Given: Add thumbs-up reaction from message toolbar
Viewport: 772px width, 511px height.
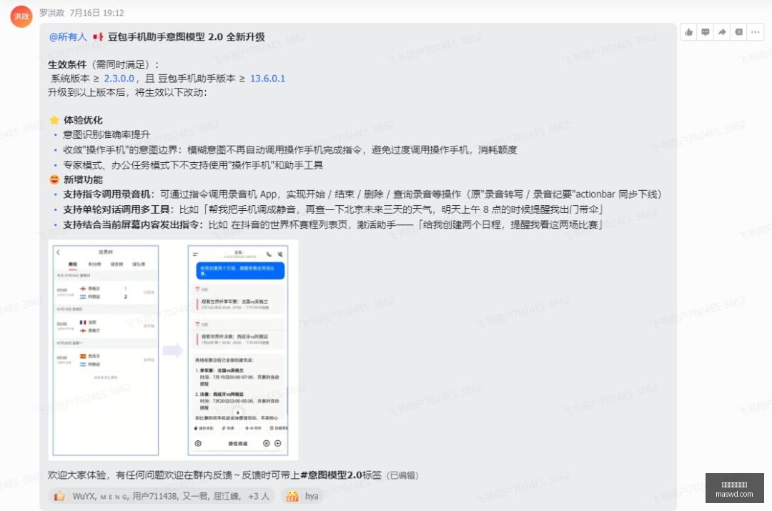Looking at the screenshot, I should 689,32.
